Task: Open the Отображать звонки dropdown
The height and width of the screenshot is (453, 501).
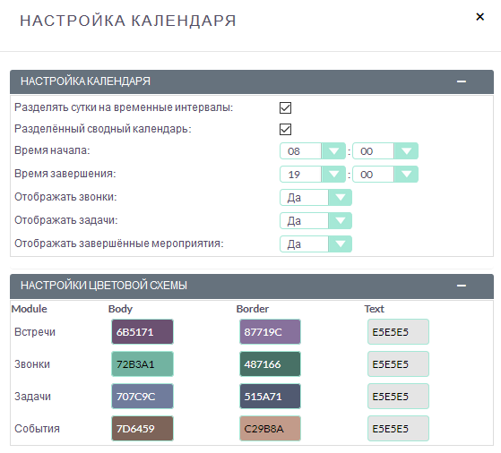Action: point(315,198)
